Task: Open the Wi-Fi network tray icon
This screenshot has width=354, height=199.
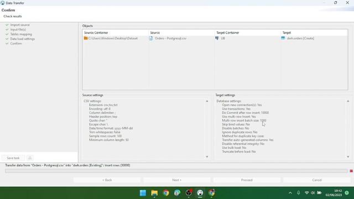Action: point(306,193)
